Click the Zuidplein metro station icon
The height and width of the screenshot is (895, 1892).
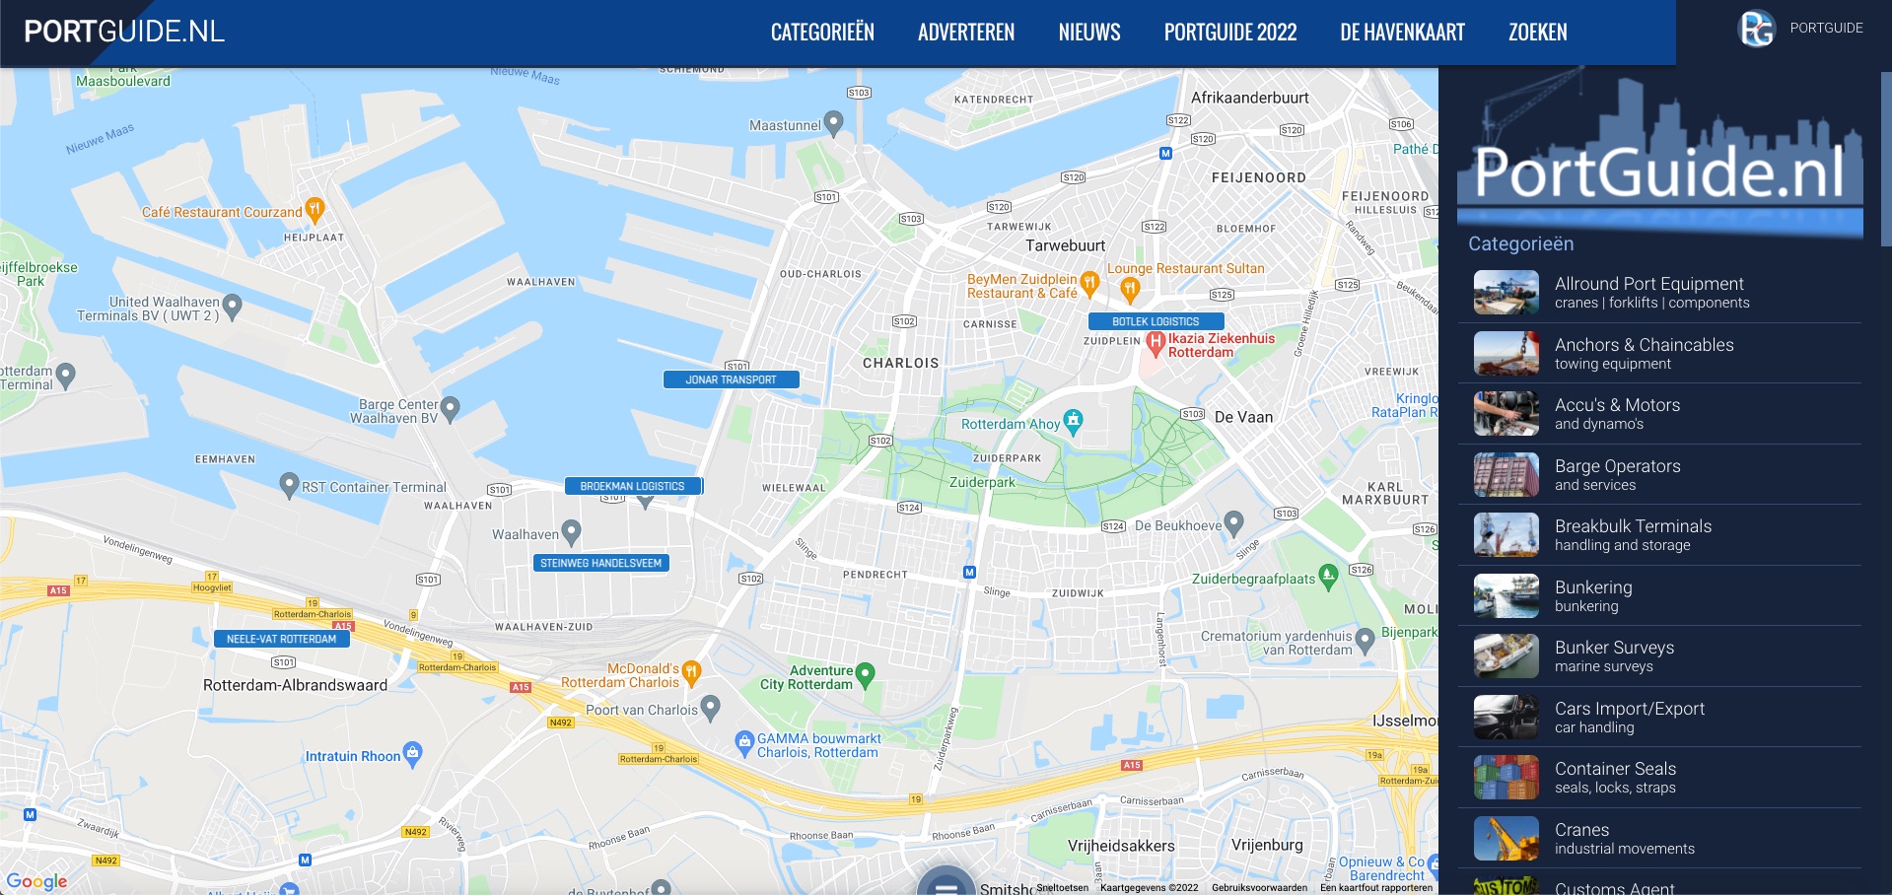click(1165, 154)
